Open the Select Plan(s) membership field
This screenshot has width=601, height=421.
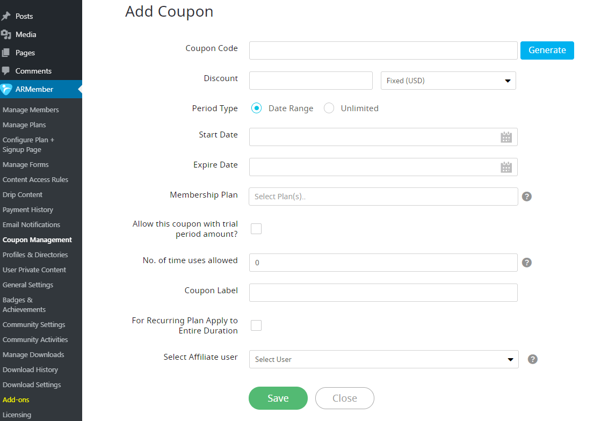(383, 197)
